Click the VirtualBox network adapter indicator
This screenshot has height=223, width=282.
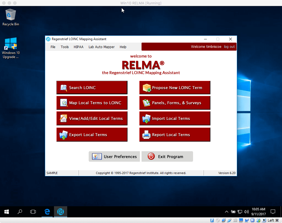[224, 220]
